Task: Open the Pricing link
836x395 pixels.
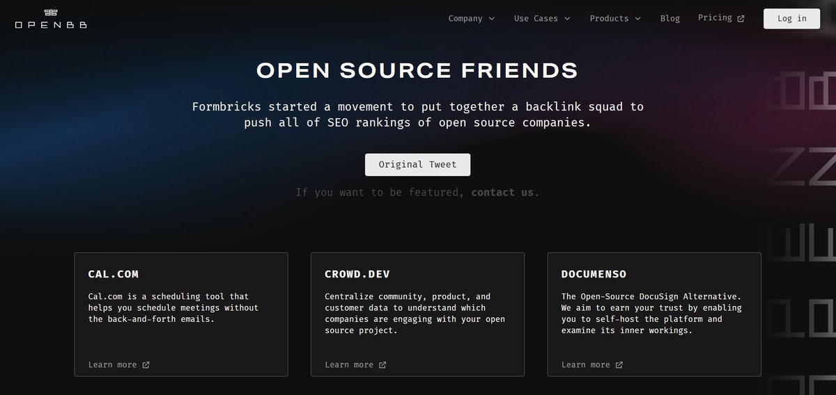Action: click(x=721, y=18)
